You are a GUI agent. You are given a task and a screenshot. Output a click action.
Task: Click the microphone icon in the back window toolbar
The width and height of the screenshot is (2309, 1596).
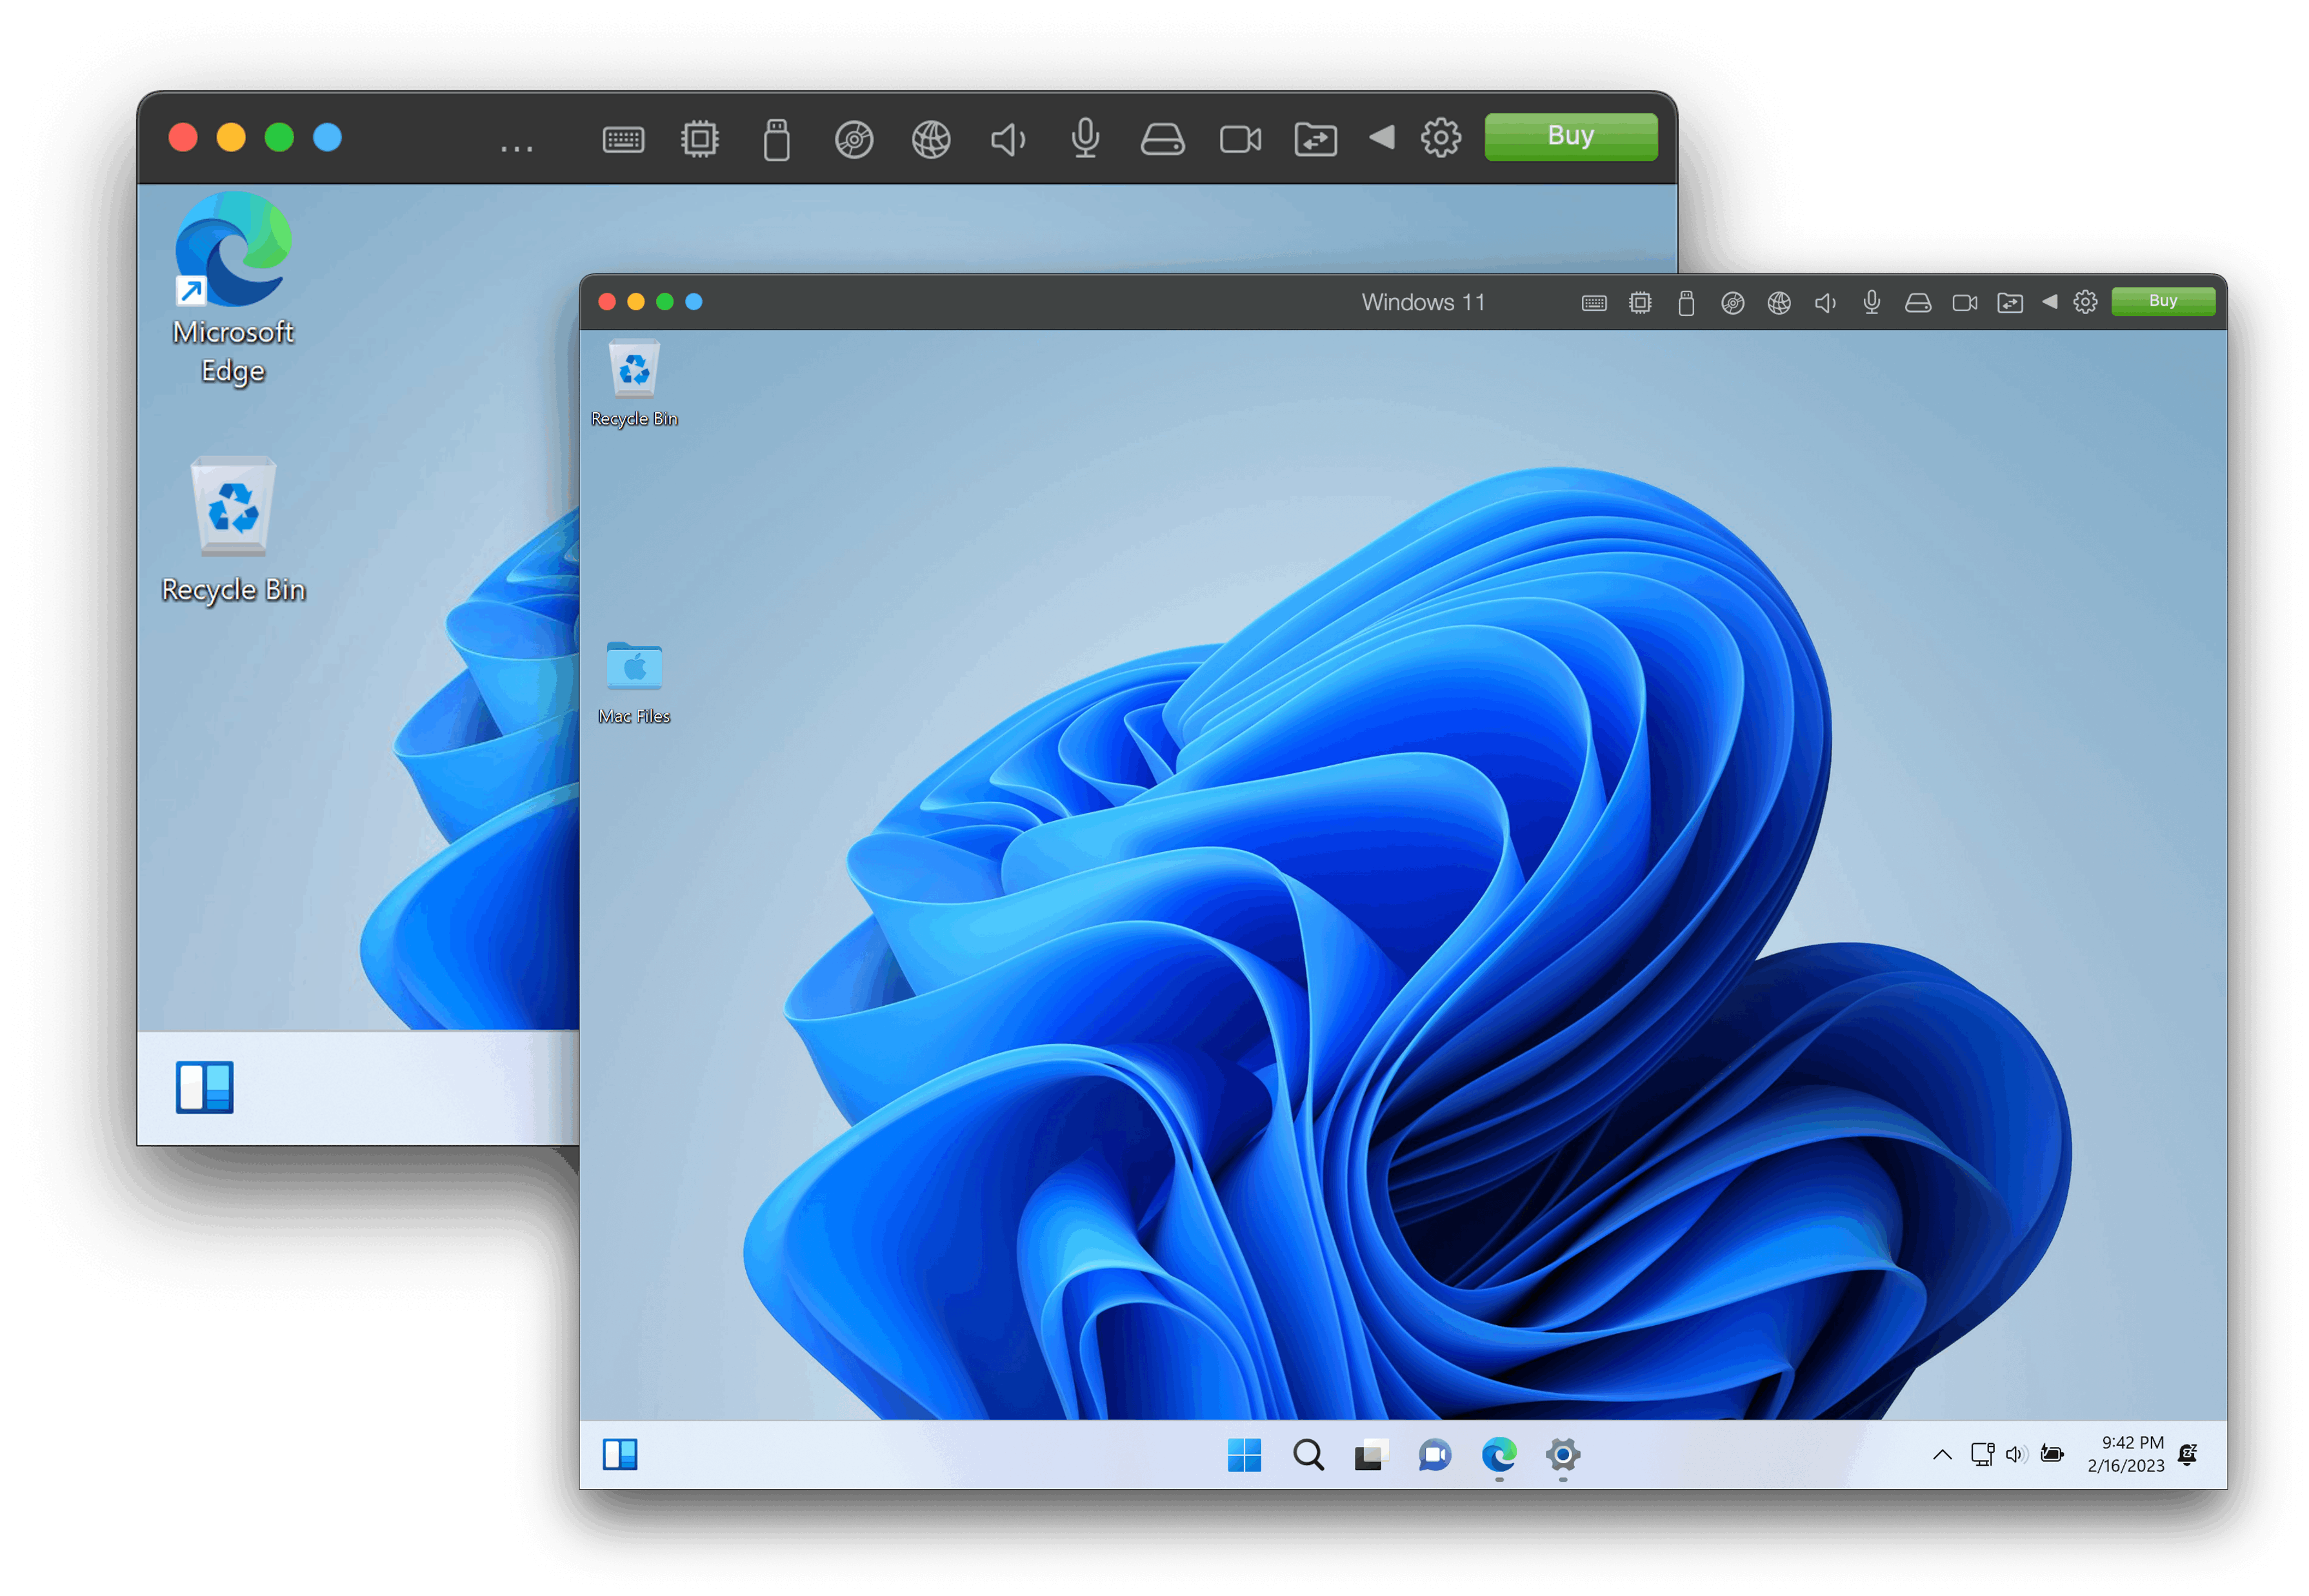coord(1085,139)
